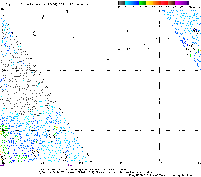The width and height of the screenshot is (201, 177).
Task: Click the '8' latitude axis label
Action: [x=2, y=39]
